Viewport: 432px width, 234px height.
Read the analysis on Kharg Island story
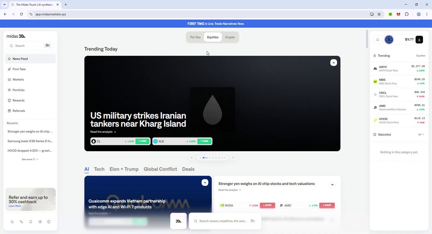click(x=103, y=132)
